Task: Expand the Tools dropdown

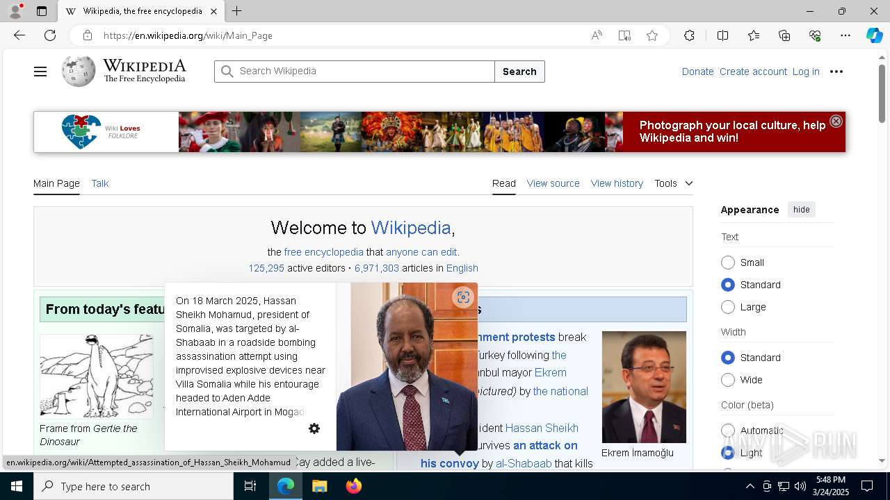Action: pyautogui.click(x=673, y=183)
